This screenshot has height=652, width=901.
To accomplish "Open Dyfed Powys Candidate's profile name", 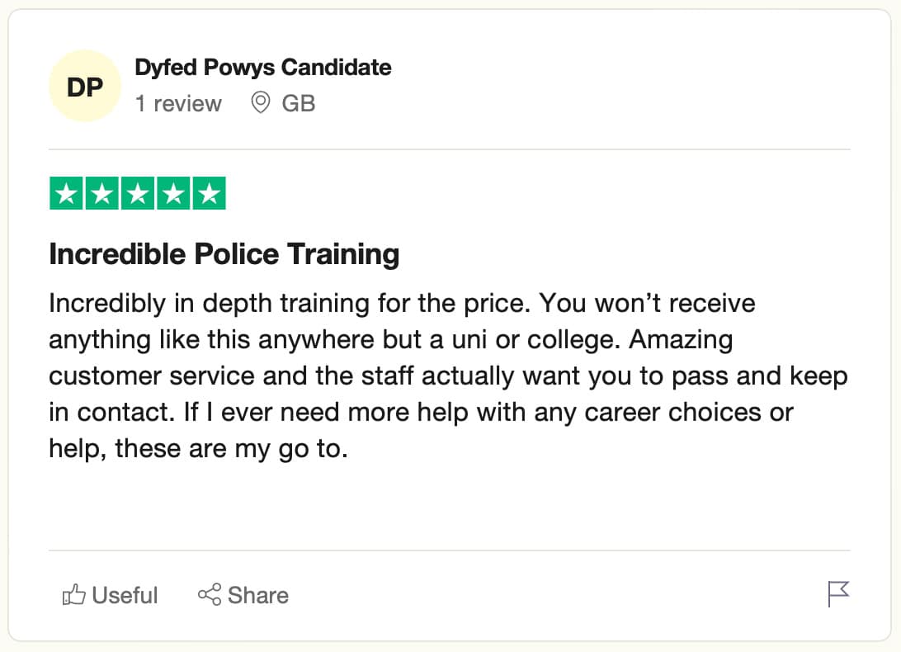I will click(263, 68).
